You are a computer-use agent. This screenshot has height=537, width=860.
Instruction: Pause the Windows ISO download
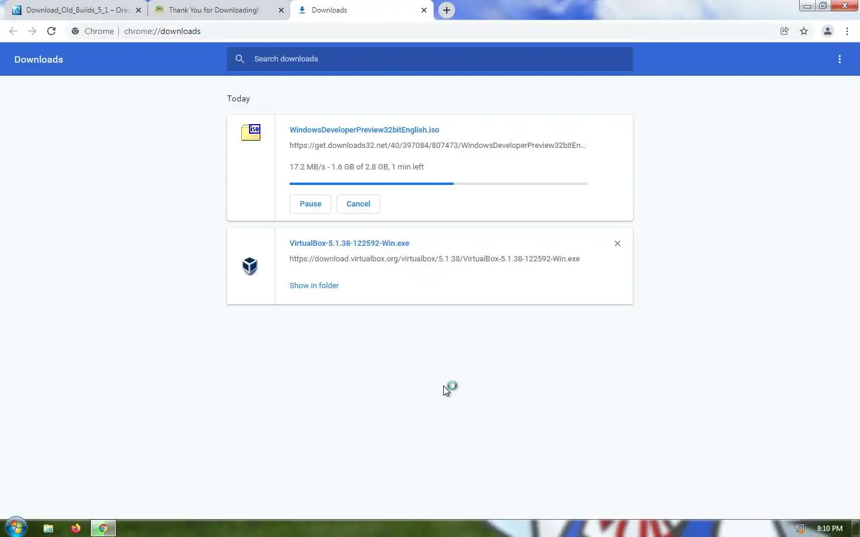[311, 204]
